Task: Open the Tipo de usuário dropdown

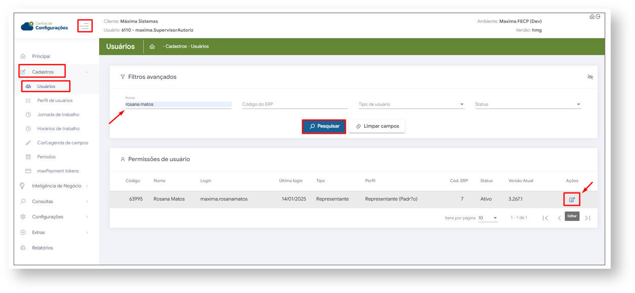Action: [x=411, y=105]
